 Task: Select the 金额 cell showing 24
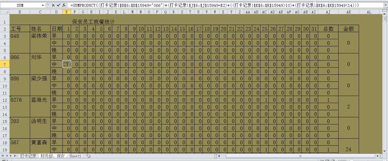(349, 149)
